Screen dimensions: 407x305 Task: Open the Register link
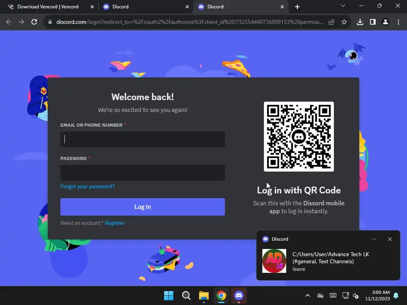coord(114,223)
